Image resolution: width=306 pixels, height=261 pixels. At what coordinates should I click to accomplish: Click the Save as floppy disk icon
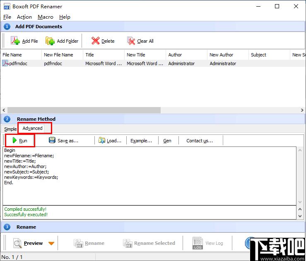click(x=52, y=140)
